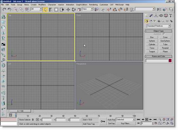Collapse the Name and Color rollout
Screen dimensions: 178x130
point(159,56)
